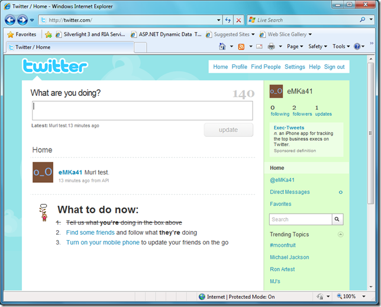Screen dimensions: 381x307
Task: Open the Silverlight 3 and RIA favorite
Action: pyautogui.click(x=91, y=34)
